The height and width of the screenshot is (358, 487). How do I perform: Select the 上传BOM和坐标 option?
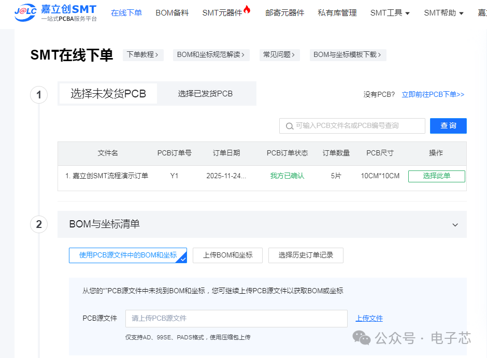click(227, 255)
